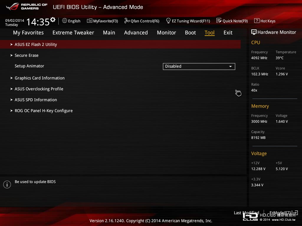Image resolution: width=302 pixels, height=226 pixels.
Task: Click the Vcore value 1.296 V
Action: [x=282, y=74]
